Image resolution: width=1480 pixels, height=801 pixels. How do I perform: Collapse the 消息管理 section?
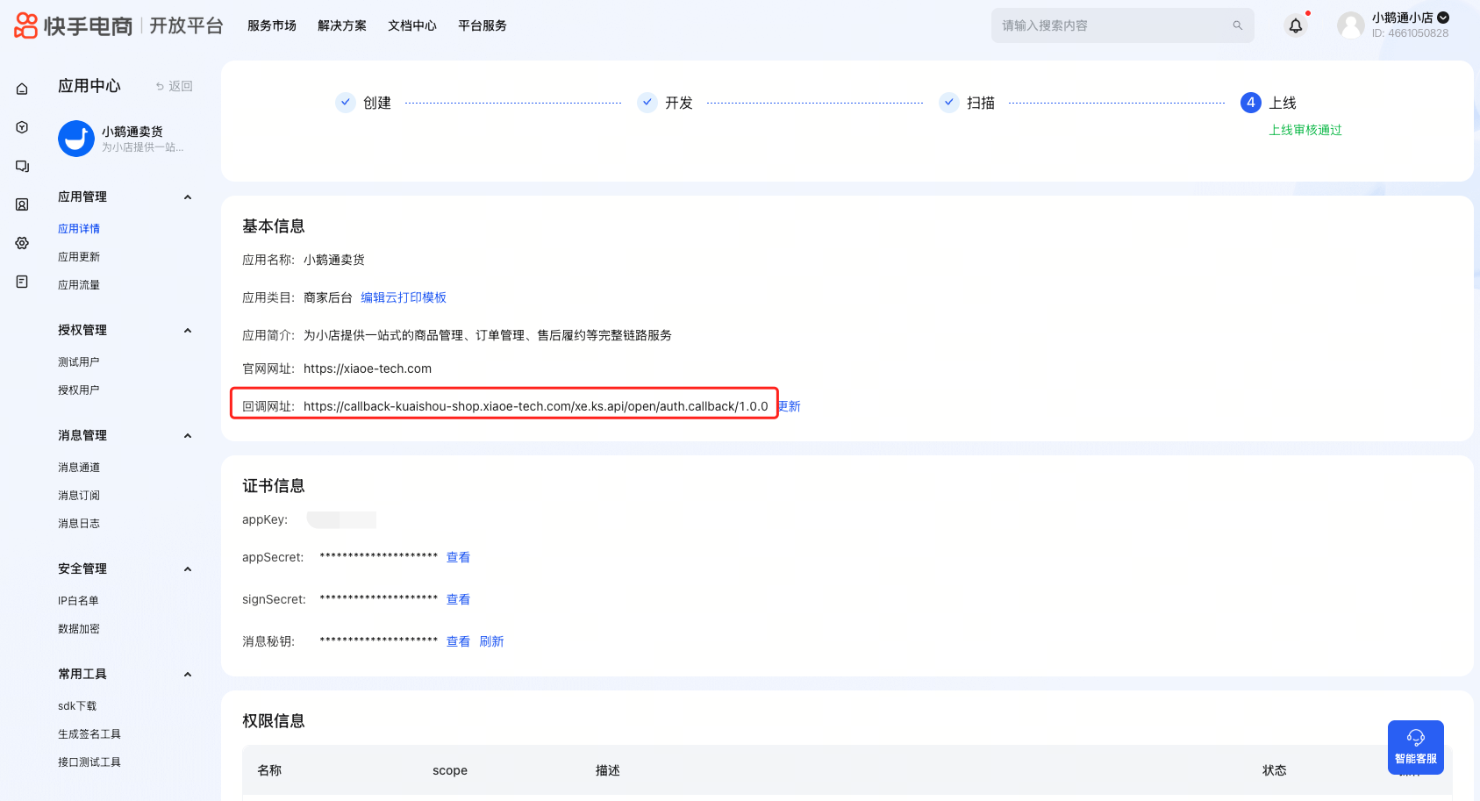(188, 436)
